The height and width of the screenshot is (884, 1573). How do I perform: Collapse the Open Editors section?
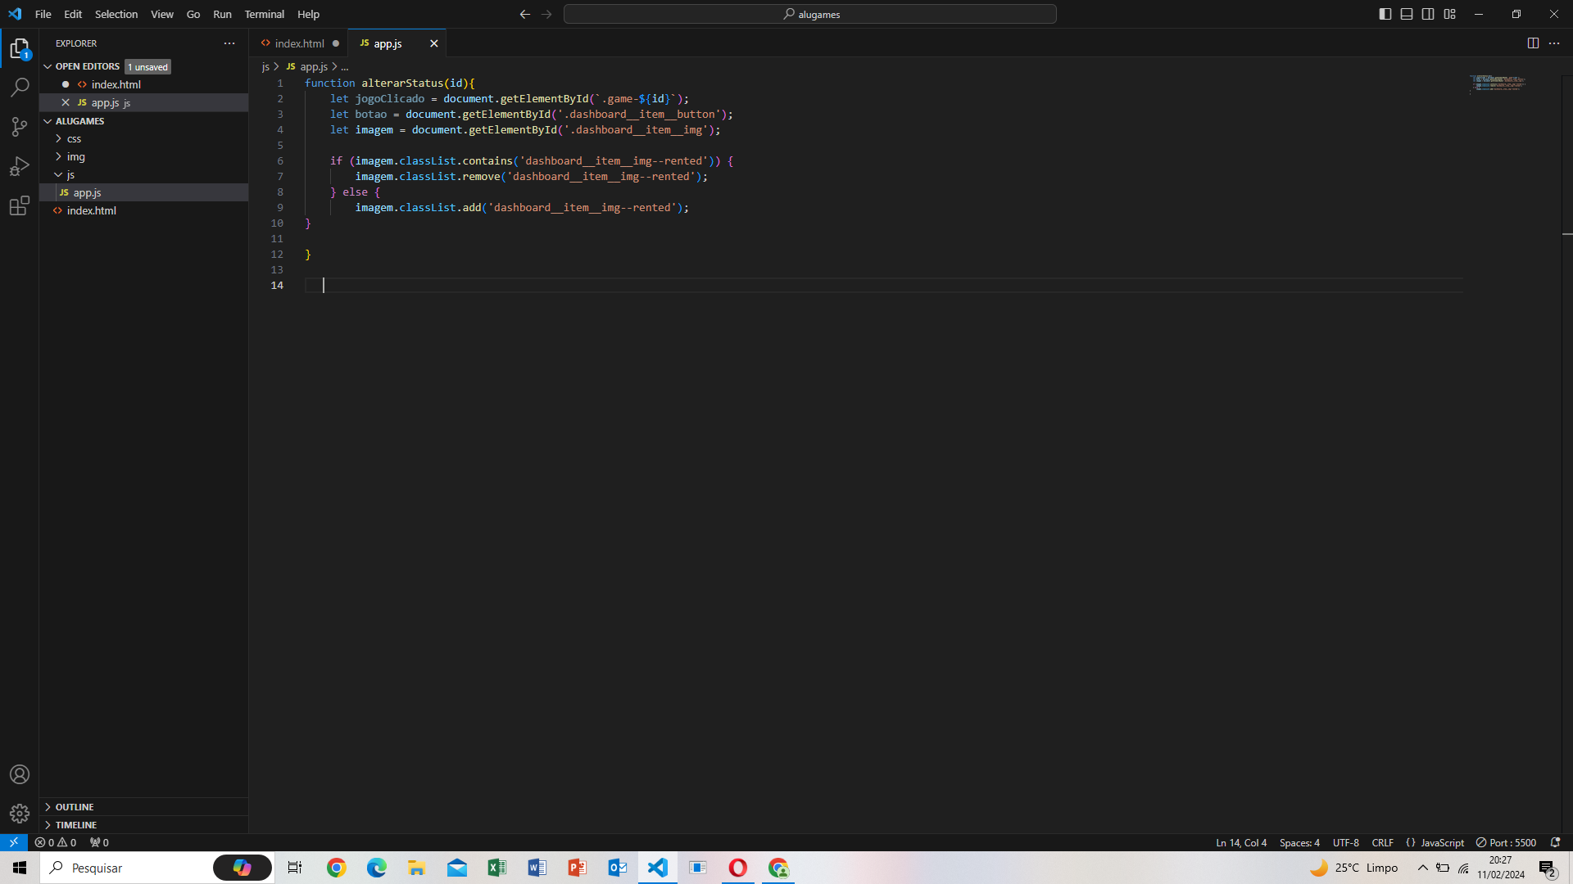48,66
